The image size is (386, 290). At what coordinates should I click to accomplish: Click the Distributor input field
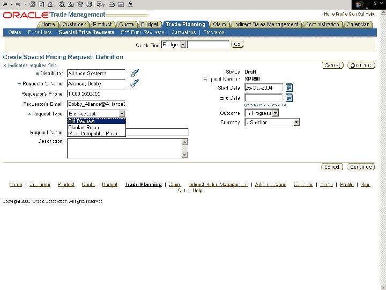pyautogui.click(x=96, y=73)
